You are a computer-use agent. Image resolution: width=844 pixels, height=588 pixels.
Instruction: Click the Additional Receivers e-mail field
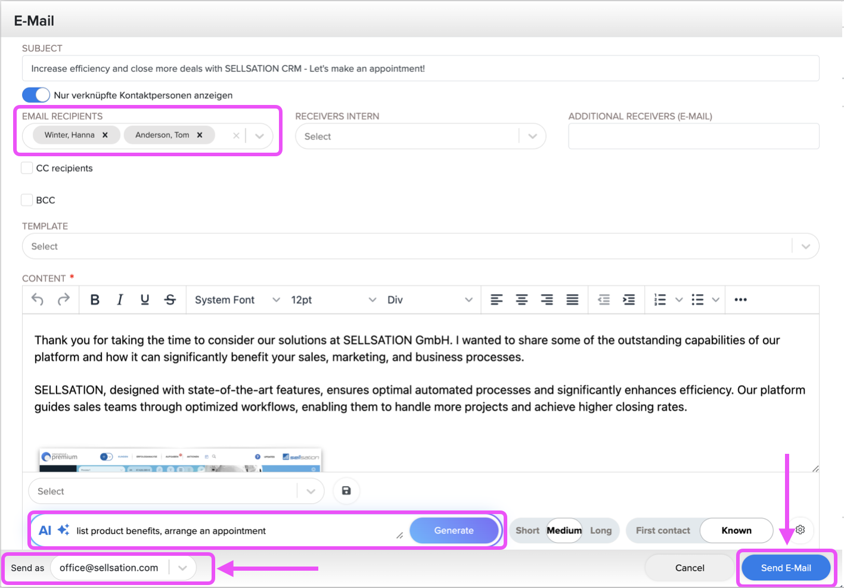click(694, 136)
